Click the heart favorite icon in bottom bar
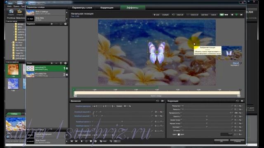The image size is (264, 148). coord(91,141)
